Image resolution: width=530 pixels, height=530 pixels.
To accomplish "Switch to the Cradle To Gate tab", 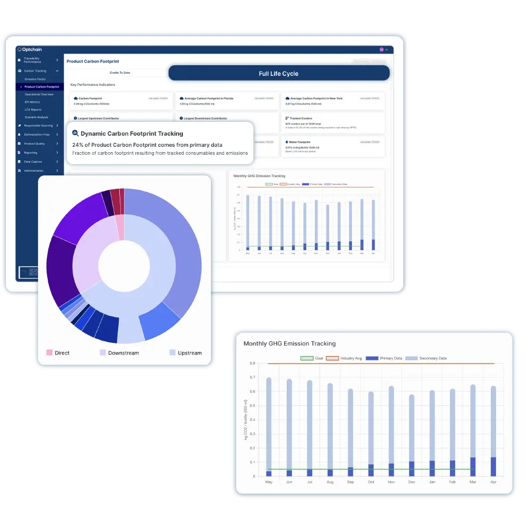I will [x=120, y=73].
